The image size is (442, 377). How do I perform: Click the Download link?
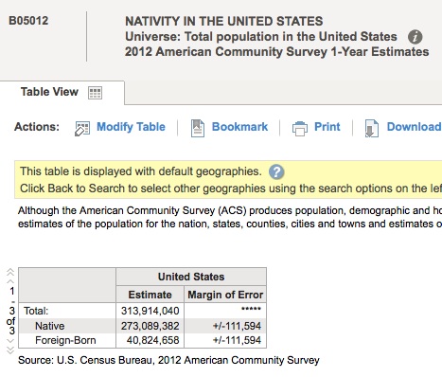(x=414, y=127)
